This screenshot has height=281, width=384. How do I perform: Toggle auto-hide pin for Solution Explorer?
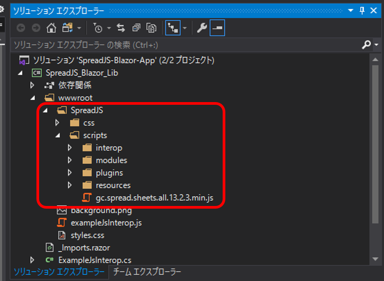[362, 11]
